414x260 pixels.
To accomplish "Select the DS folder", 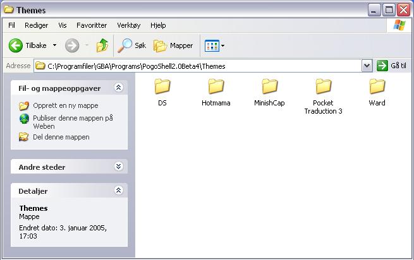I will (x=162, y=92).
